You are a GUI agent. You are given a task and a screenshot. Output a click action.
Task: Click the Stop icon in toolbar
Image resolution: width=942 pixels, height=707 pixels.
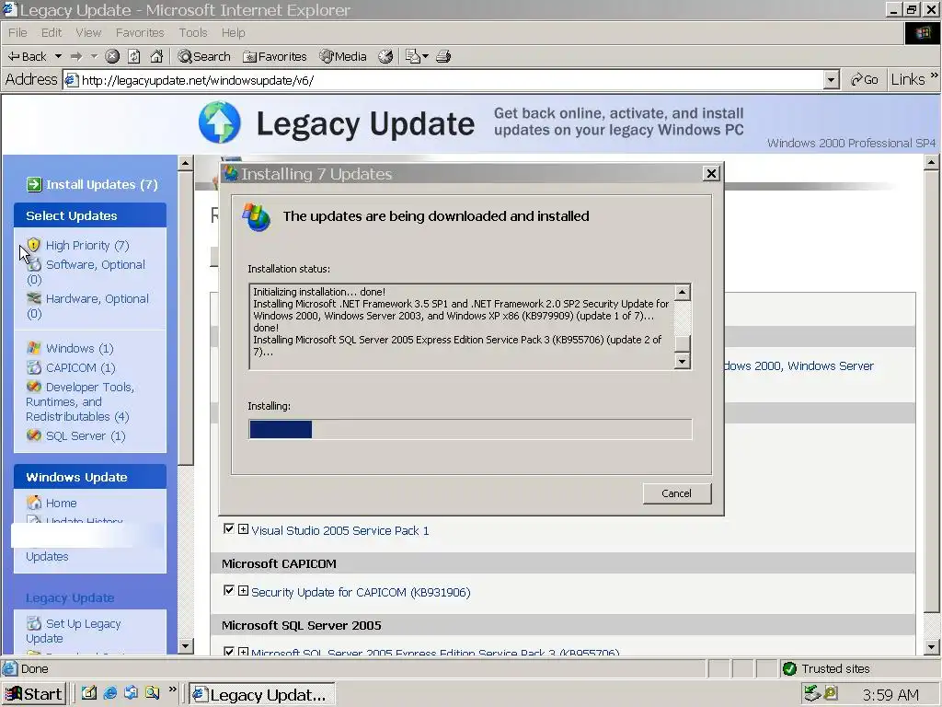point(112,56)
